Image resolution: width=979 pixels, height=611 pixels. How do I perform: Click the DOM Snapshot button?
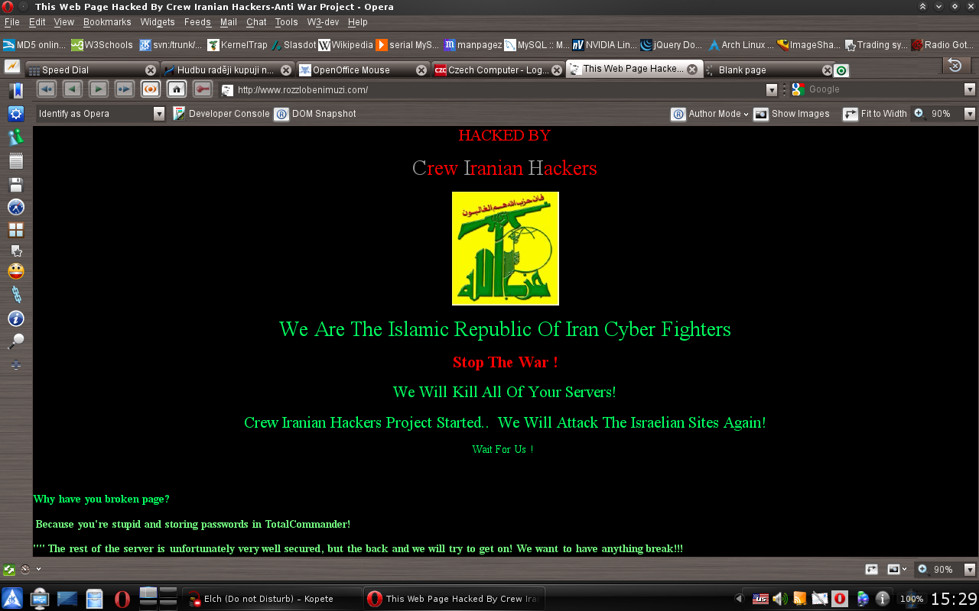click(315, 114)
